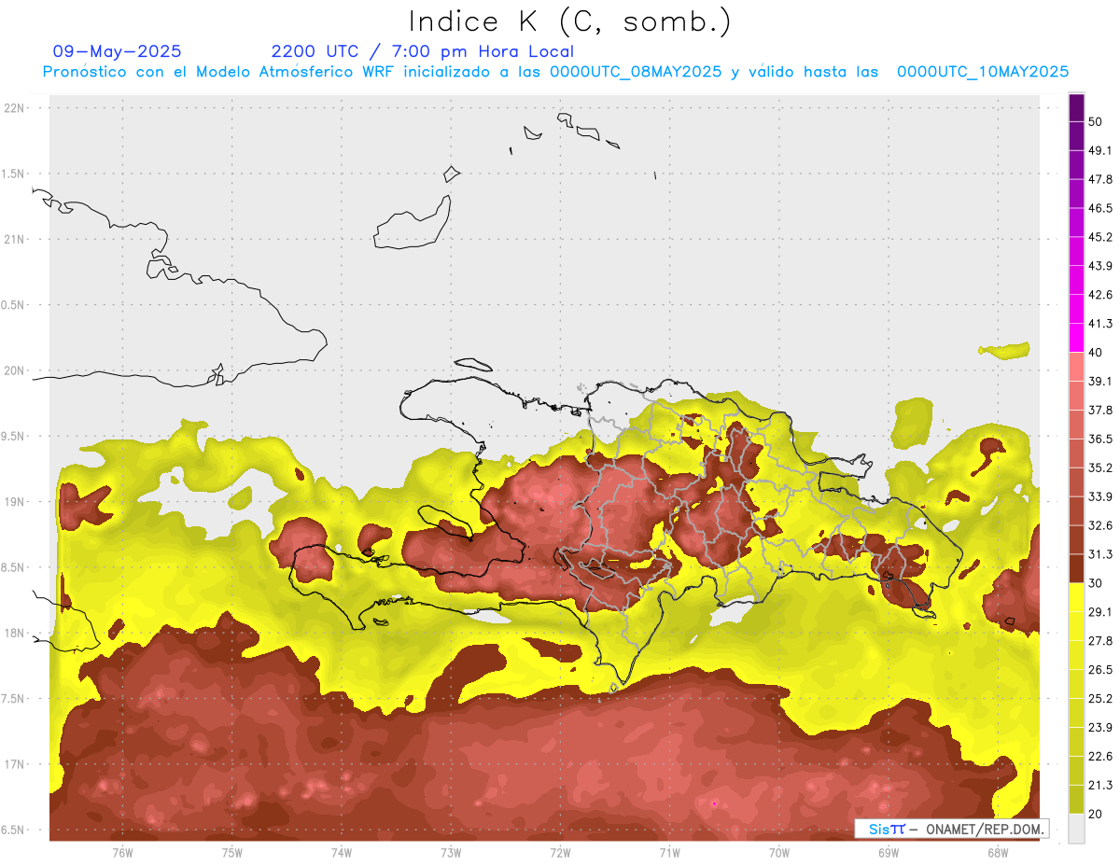The height and width of the screenshot is (865, 1120).
Task: Click the "22N" latitude label
Action: pos(14,108)
